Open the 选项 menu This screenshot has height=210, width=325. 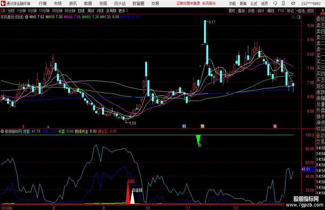[264, 3]
